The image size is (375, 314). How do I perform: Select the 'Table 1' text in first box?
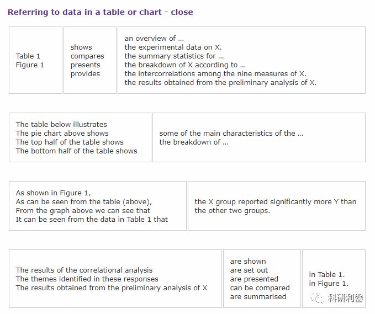click(28, 56)
